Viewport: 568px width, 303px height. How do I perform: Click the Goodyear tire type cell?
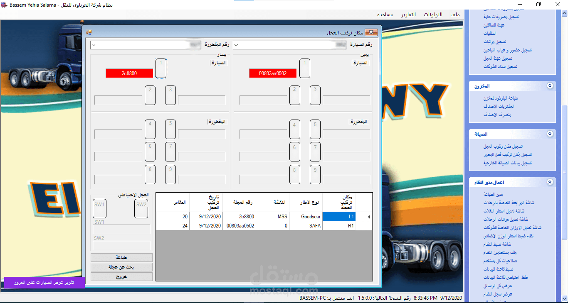306,217
